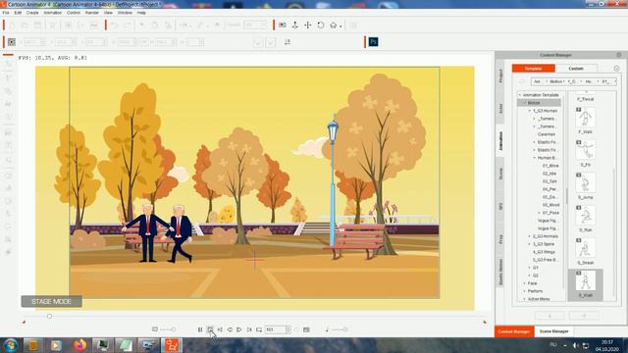
Task: Click the timeline scrubber handle
Action: coord(49,316)
